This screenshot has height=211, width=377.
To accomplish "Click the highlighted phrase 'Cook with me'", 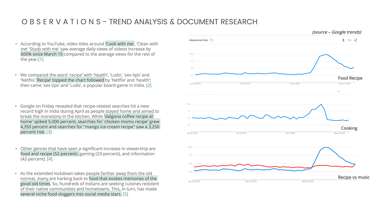I will [120, 44].
